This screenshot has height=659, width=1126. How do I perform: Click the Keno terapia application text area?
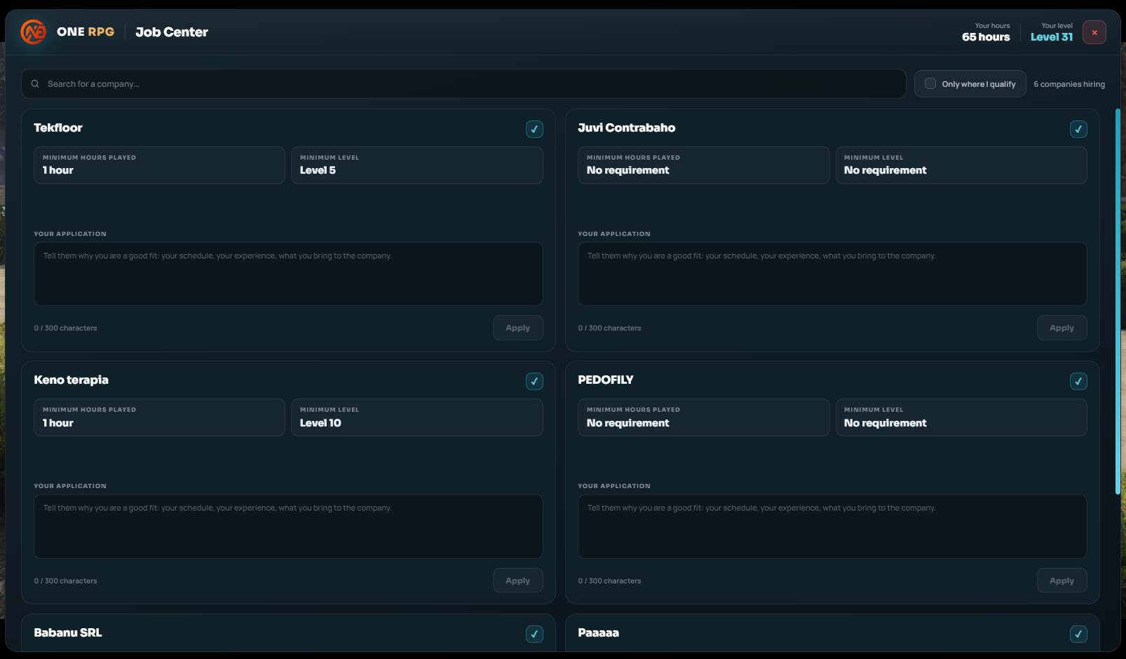(288, 527)
